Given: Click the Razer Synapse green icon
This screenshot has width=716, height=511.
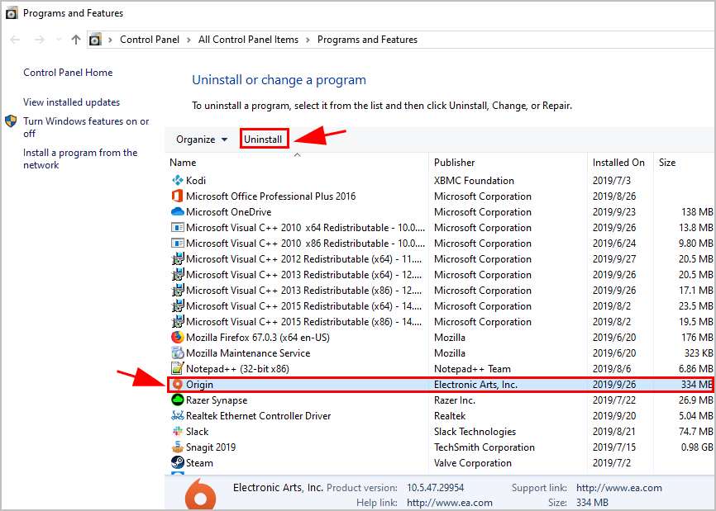Looking at the screenshot, I should click(x=177, y=400).
